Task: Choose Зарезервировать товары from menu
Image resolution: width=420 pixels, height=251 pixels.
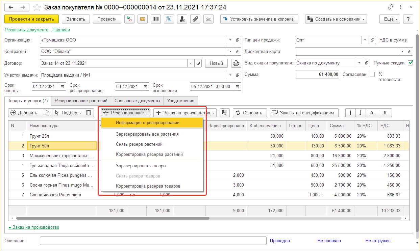Action: [x=141, y=166]
